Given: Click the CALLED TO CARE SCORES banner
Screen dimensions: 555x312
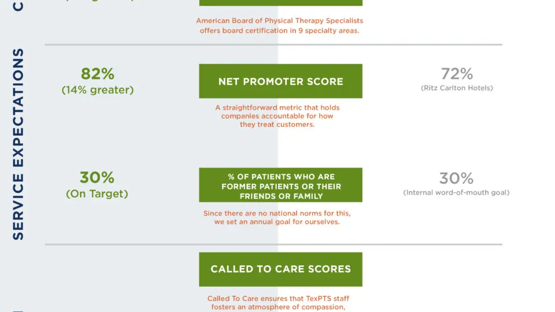Looking at the screenshot, I should click(280, 269).
